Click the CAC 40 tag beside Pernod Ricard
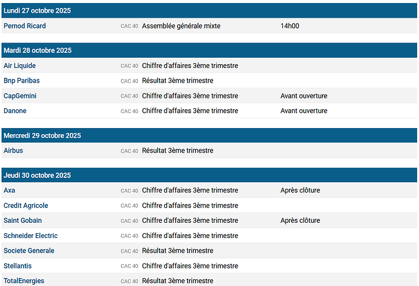This screenshot has width=419, height=286. tap(129, 26)
